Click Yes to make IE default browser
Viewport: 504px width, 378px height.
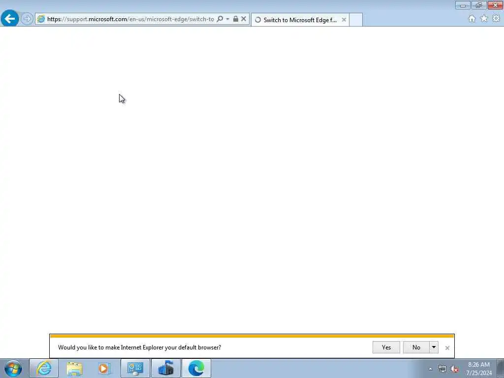pyautogui.click(x=386, y=347)
